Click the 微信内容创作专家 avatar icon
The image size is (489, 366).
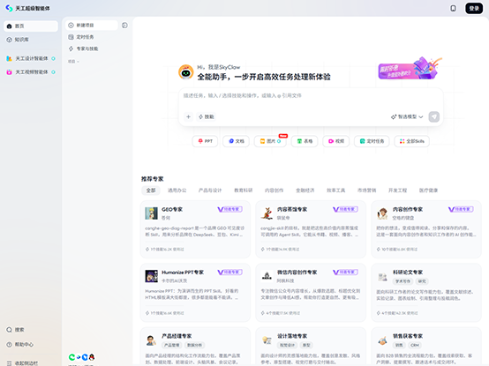pos(267,276)
